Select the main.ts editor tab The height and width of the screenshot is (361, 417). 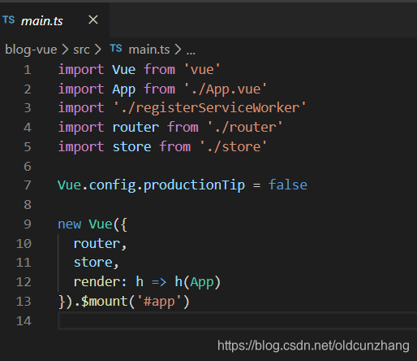click(54, 20)
